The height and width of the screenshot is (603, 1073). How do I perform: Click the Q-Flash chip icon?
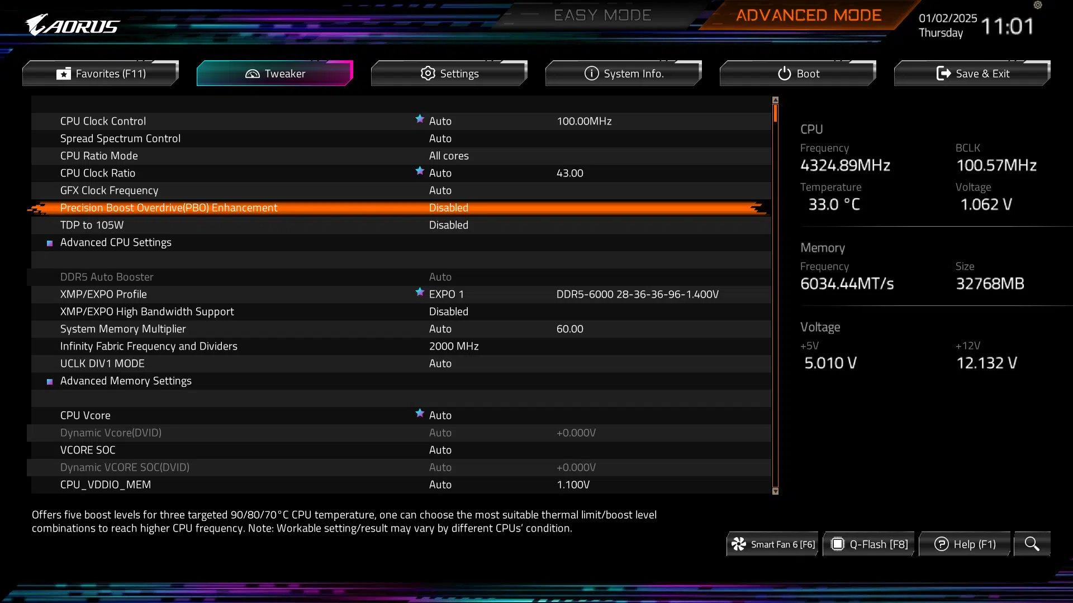[837, 544]
